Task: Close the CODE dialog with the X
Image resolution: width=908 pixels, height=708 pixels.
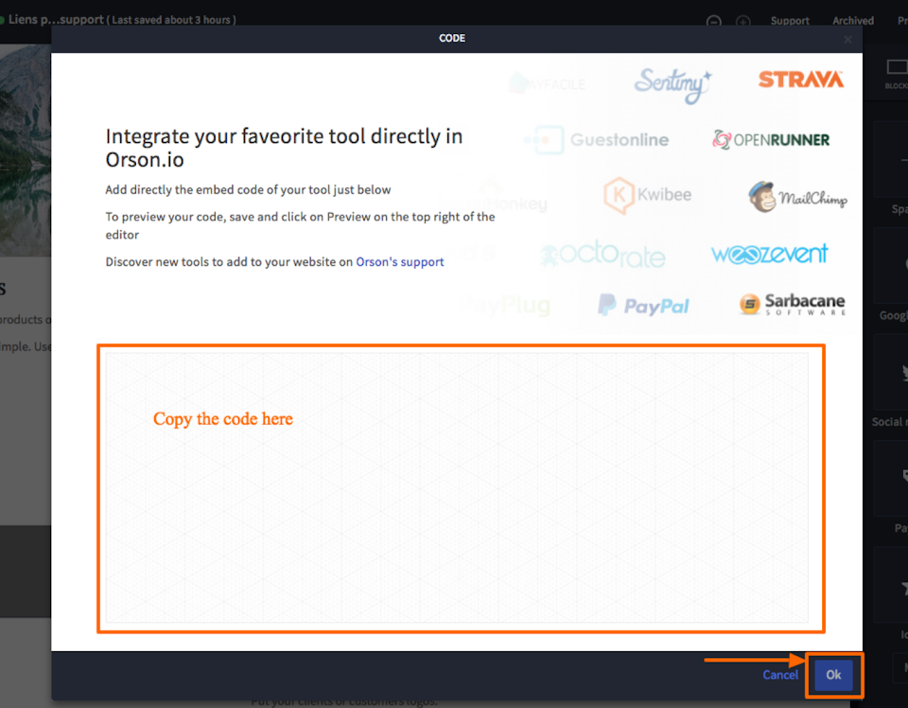Action: 847,39
